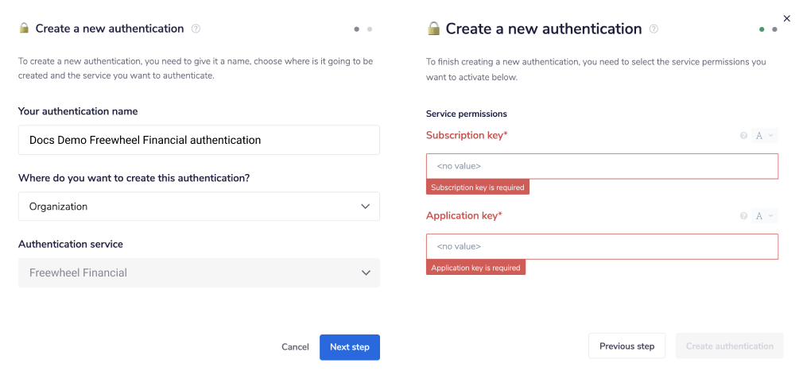This screenshot has height=379, width=803.
Task: Close the right dialog with the X icon
Action: 787,17
